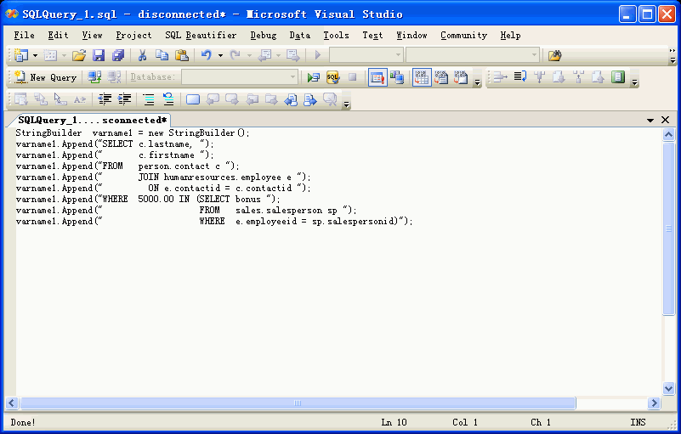Toggle the Show Results Pane button
The height and width of the screenshot is (434, 681).
(377, 77)
